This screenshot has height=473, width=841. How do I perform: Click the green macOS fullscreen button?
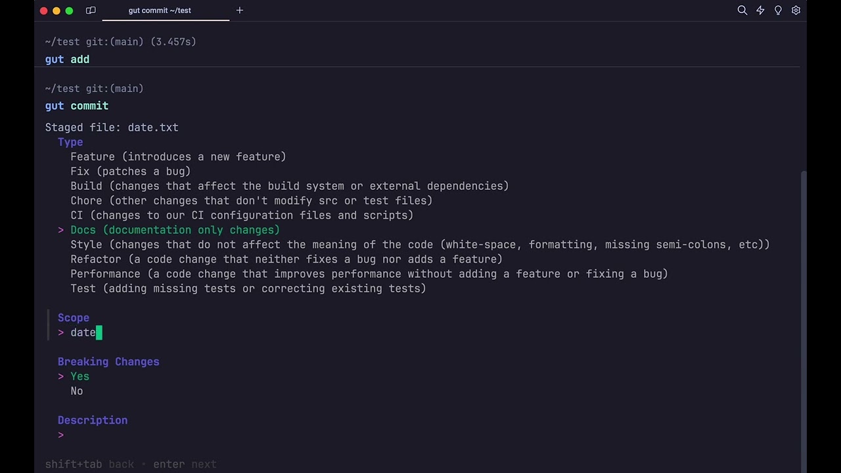69,11
